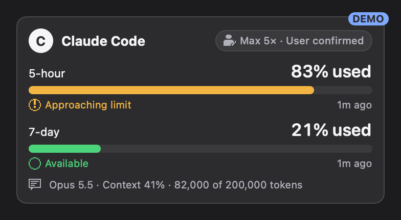Viewport: 401px width, 220px height.
Task: Click the orange warning icon beside Approaching limit
Action: (35, 105)
